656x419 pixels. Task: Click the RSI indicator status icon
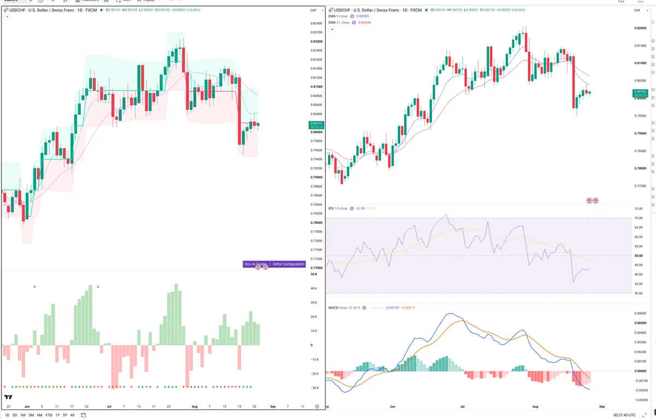[352, 208]
